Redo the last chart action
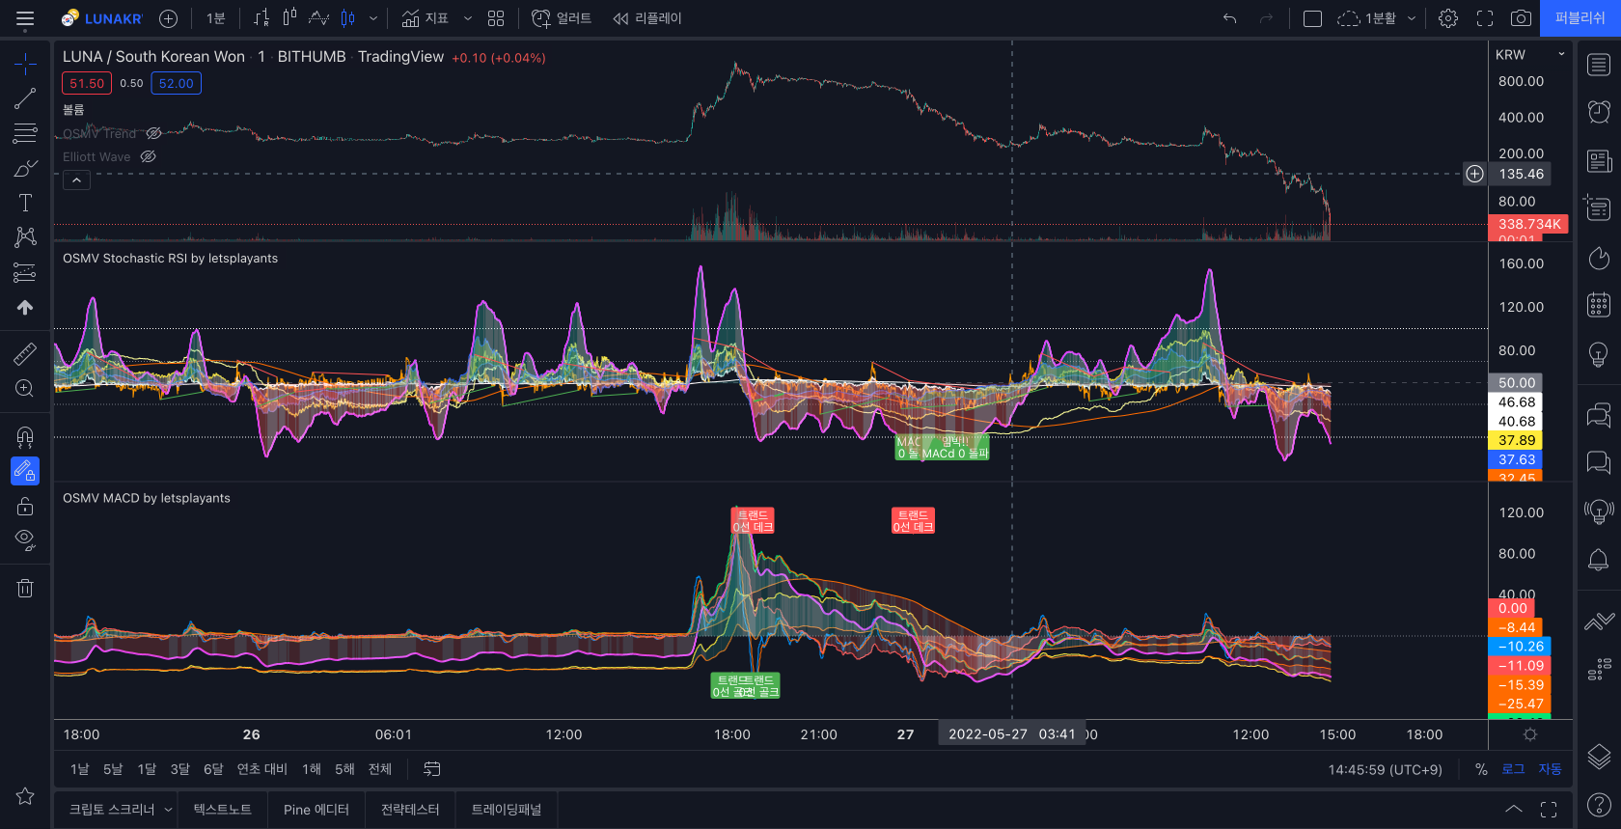This screenshot has width=1621, height=829. [1266, 18]
